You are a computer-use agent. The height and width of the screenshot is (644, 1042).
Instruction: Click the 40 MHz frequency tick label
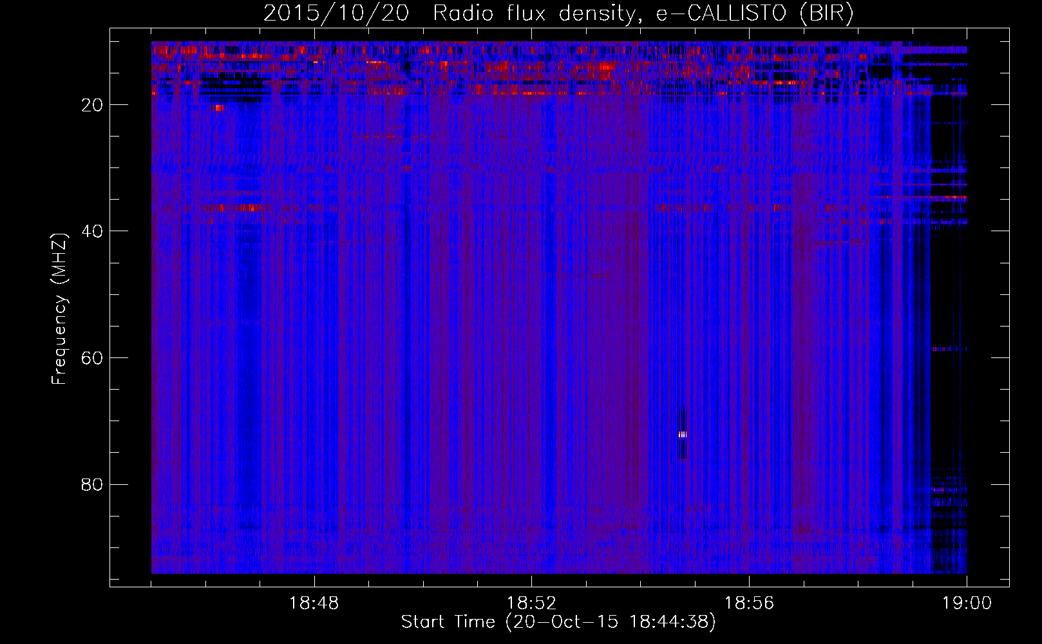click(x=92, y=231)
